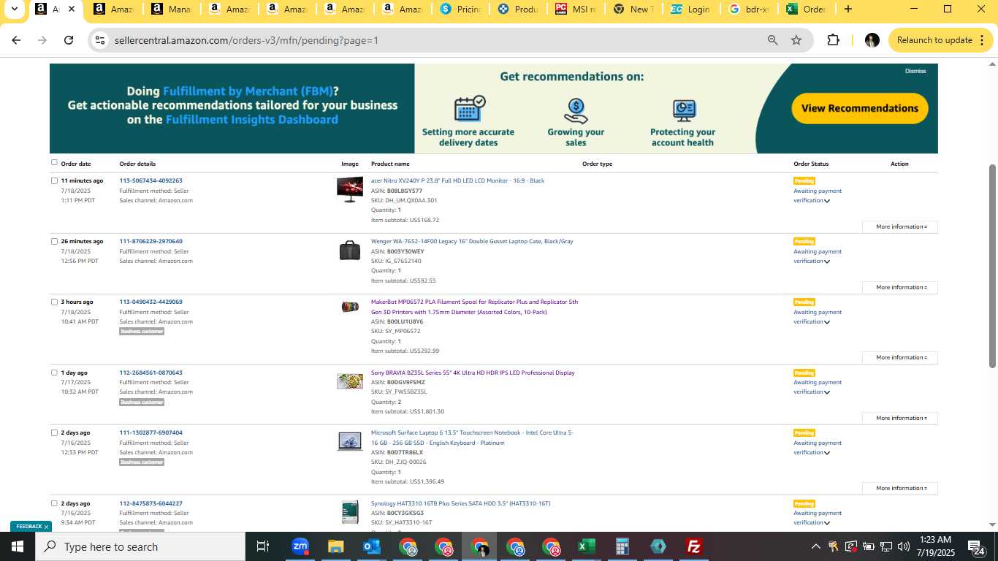Open More information for acer Nitro order
Screen dimensions: 998x561
point(899,226)
